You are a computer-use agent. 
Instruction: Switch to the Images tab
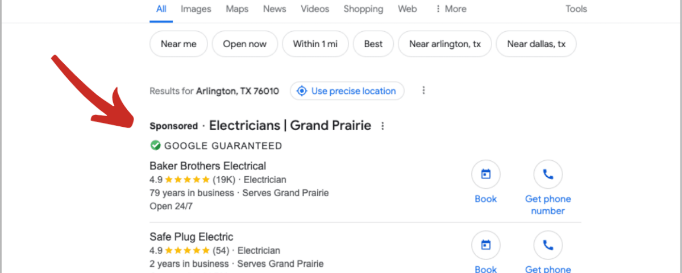(x=196, y=9)
